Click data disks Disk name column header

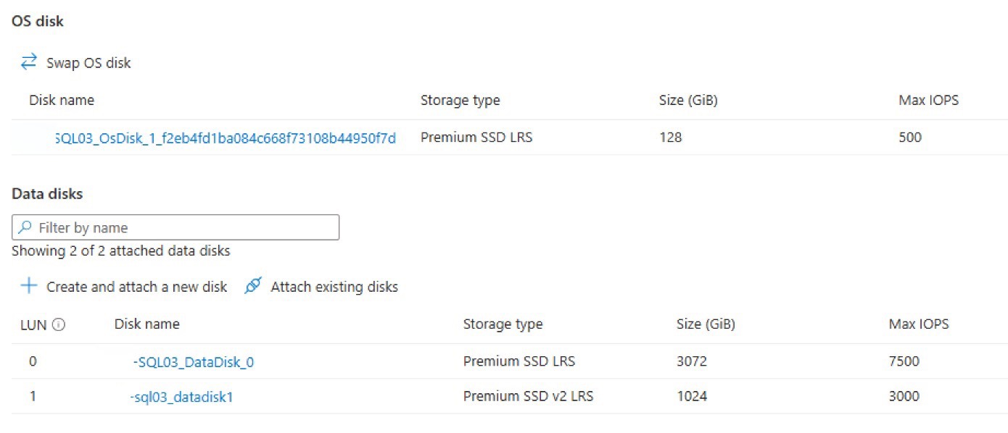click(x=146, y=324)
